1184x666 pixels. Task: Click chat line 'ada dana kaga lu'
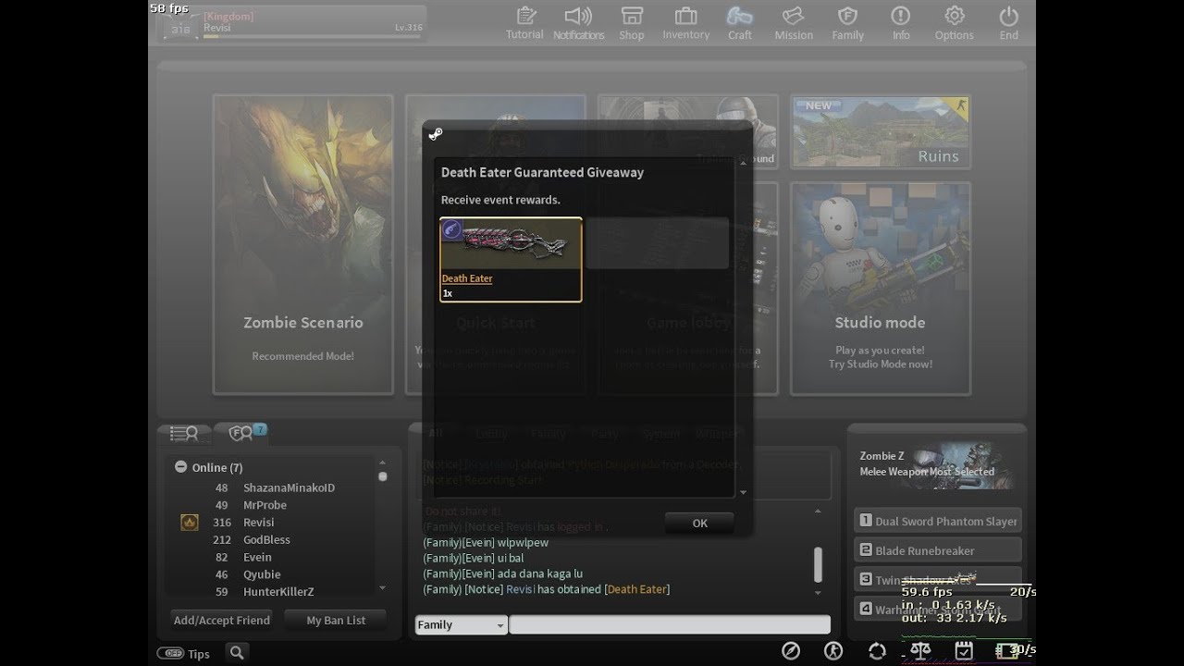502,573
